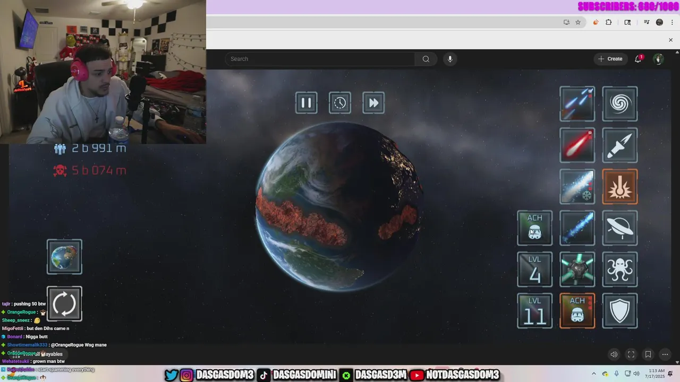Select the blue plasma beam weapon
Screen dimensions: 680x382
tap(577, 228)
